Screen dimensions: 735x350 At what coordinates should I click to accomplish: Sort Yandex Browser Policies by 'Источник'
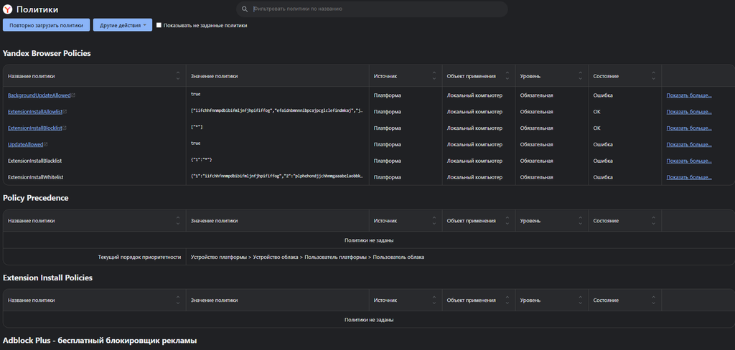[434, 76]
